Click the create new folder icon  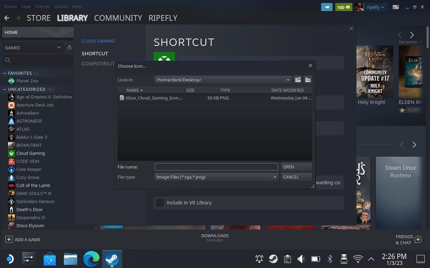pyautogui.click(x=308, y=80)
